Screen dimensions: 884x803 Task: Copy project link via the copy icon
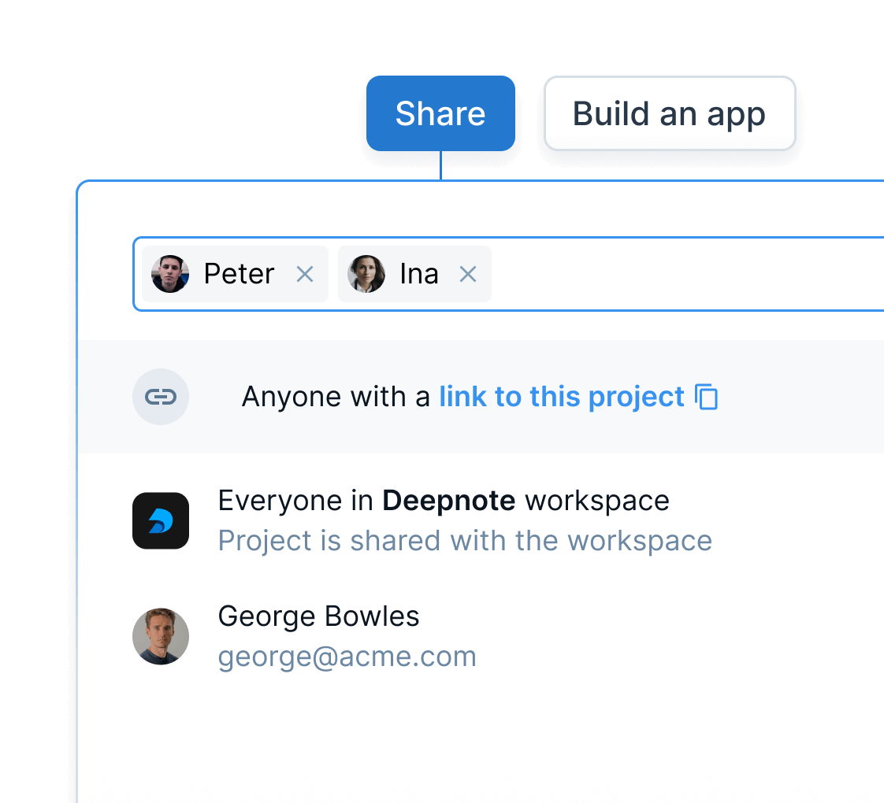(x=707, y=397)
